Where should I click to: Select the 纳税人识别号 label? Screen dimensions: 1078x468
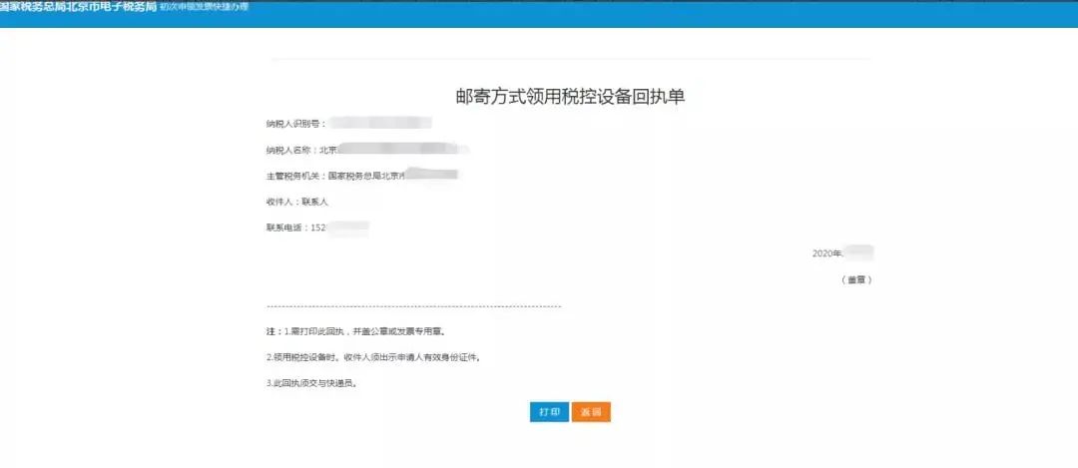[296, 124]
